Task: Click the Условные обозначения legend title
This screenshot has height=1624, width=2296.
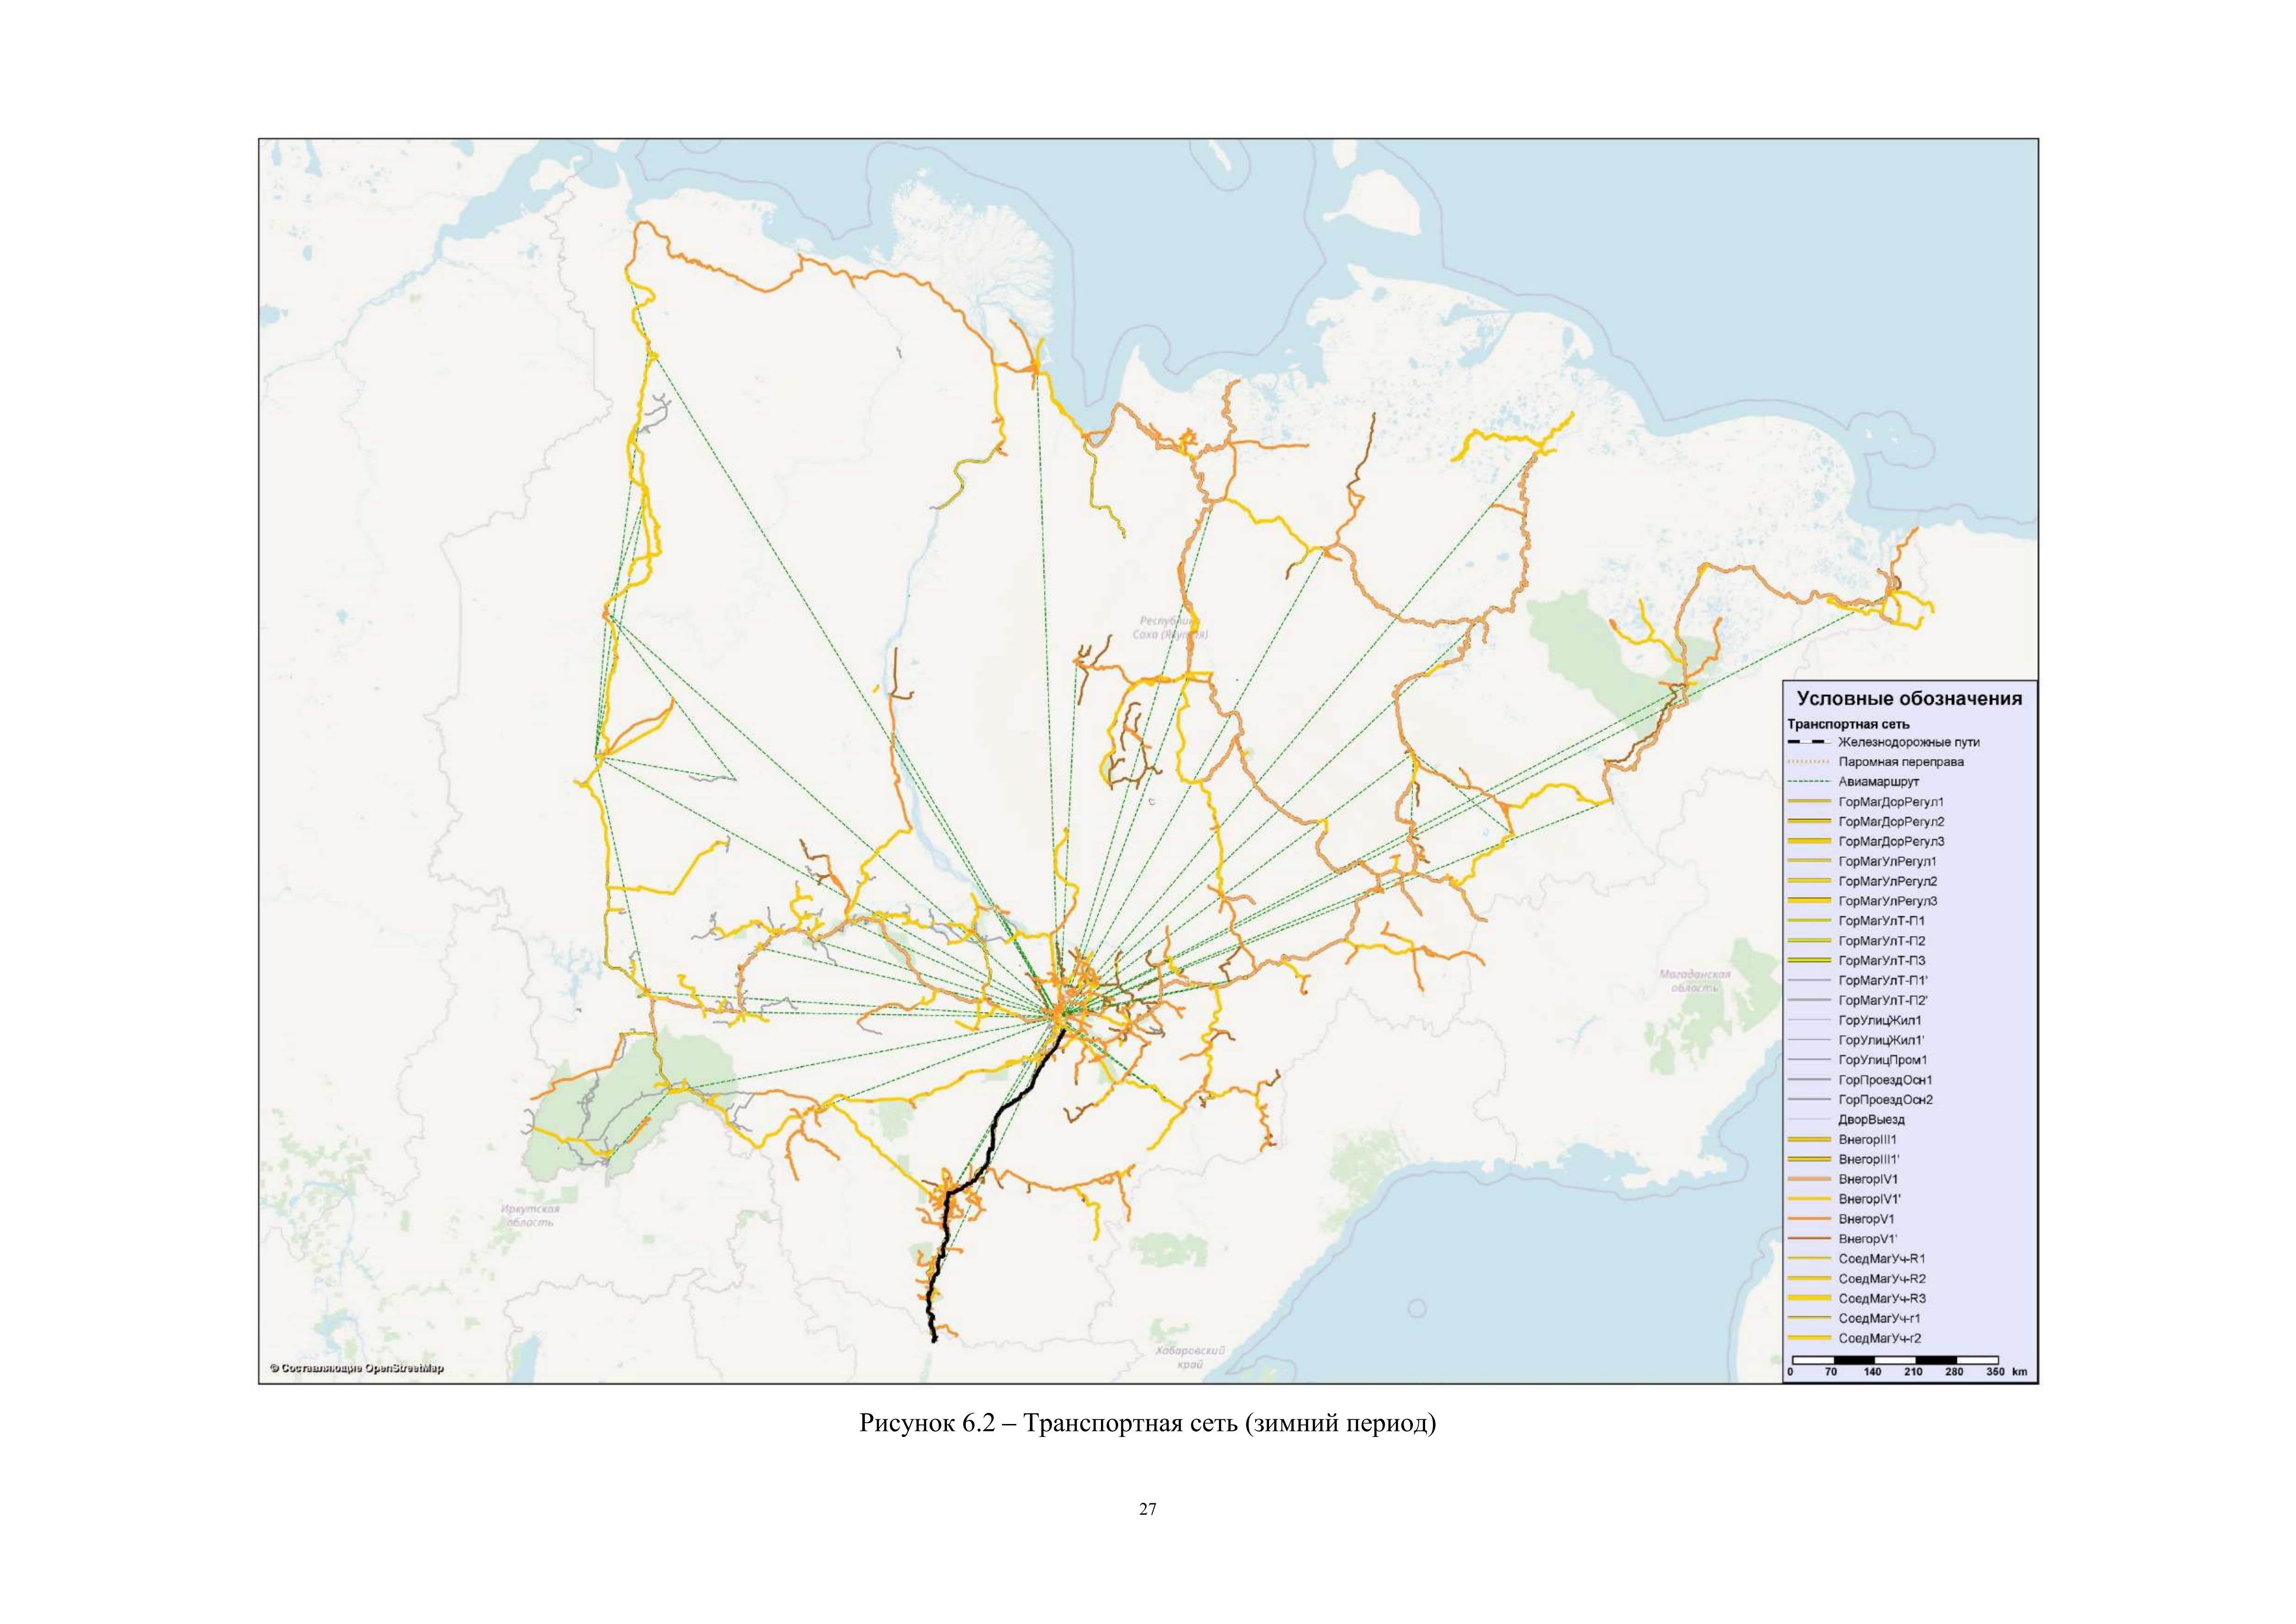Action: click(1909, 699)
